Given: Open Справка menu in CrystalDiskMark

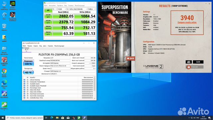Looking at the screenshot, I should point(71,6).
